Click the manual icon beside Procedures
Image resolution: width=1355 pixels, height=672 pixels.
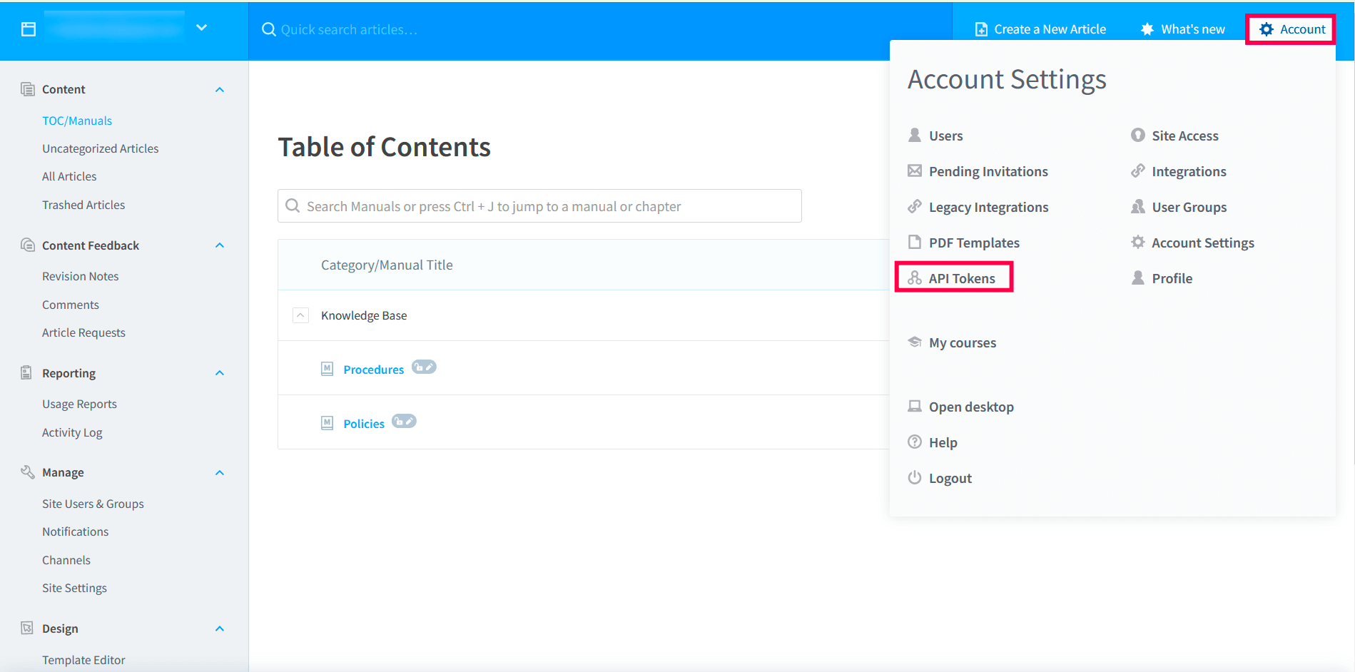pos(327,369)
